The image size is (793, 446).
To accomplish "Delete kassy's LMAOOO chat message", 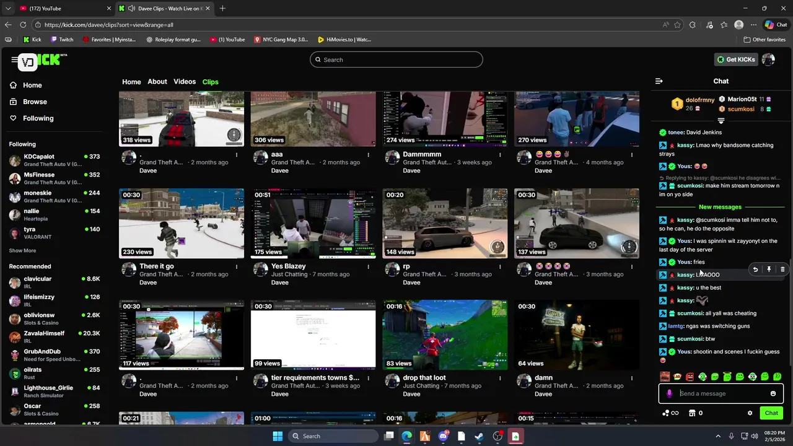I will click(x=782, y=269).
